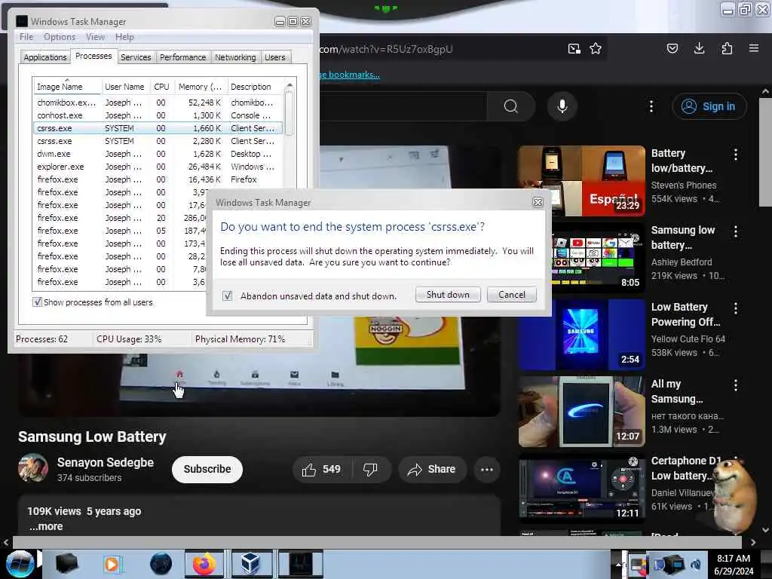The image size is (772, 579).
Task: Click the YouTube search magnifier icon
Action: coord(511,106)
